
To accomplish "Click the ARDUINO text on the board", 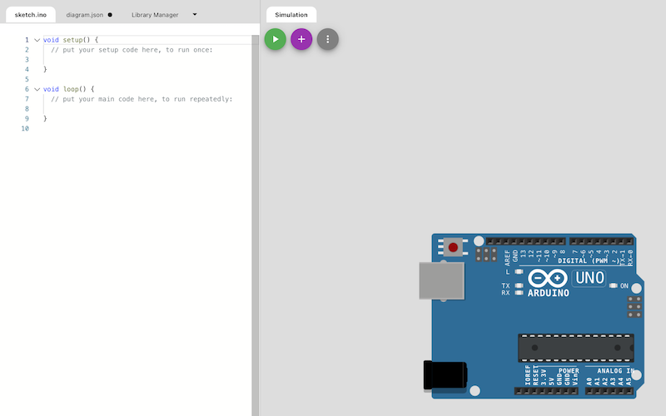I will click(x=549, y=293).
